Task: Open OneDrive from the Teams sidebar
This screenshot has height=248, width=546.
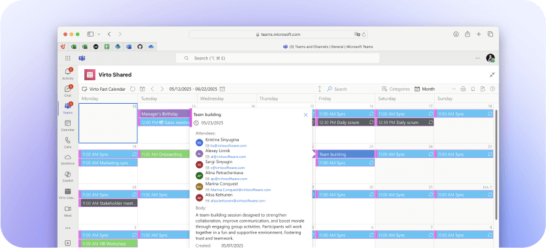Action: [x=68, y=159]
